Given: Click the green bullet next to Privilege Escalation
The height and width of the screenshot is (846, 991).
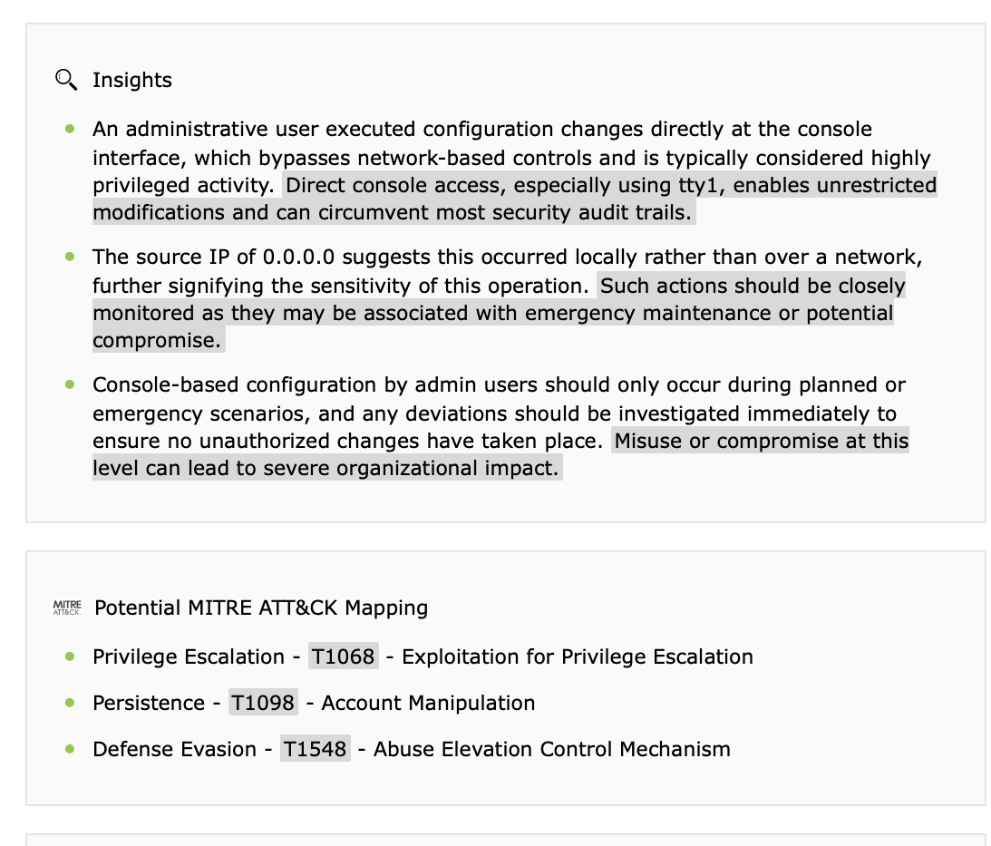Looking at the screenshot, I should (70, 656).
